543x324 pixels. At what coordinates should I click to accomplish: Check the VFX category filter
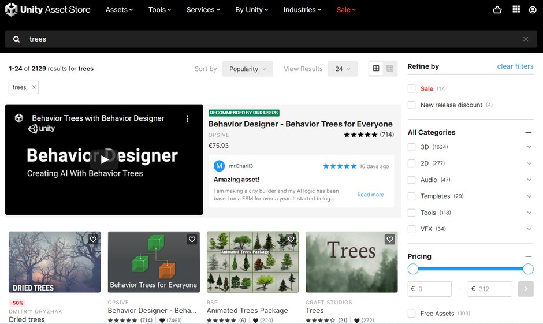411,229
